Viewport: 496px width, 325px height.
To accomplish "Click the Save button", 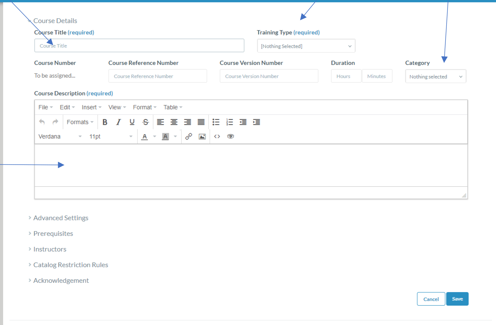I will pyautogui.click(x=457, y=299).
